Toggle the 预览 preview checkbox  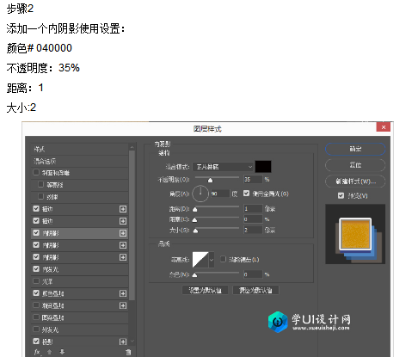click(x=341, y=196)
